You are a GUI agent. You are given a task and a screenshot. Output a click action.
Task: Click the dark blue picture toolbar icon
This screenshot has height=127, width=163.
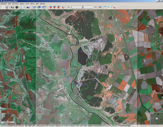click(x=28, y=7)
